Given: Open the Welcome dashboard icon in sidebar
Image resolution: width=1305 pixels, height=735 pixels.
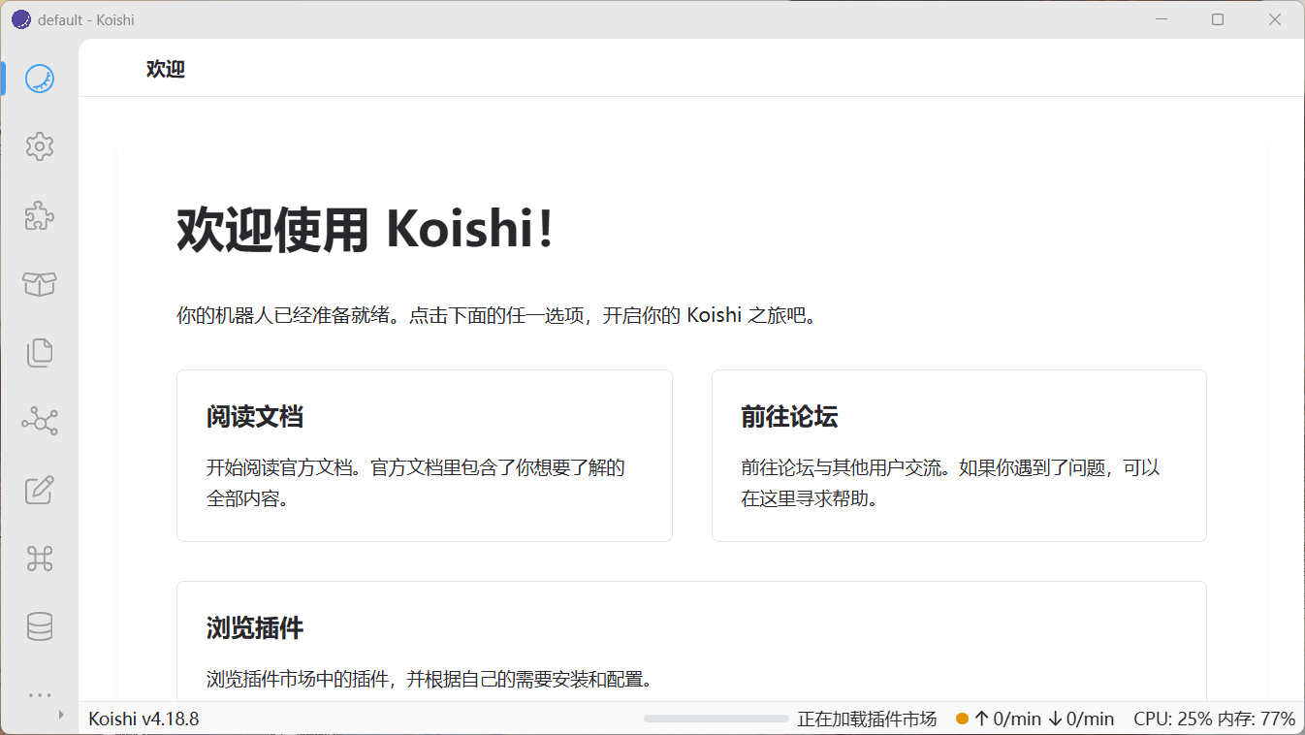Looking at the screenshot, I should point(40,79).
